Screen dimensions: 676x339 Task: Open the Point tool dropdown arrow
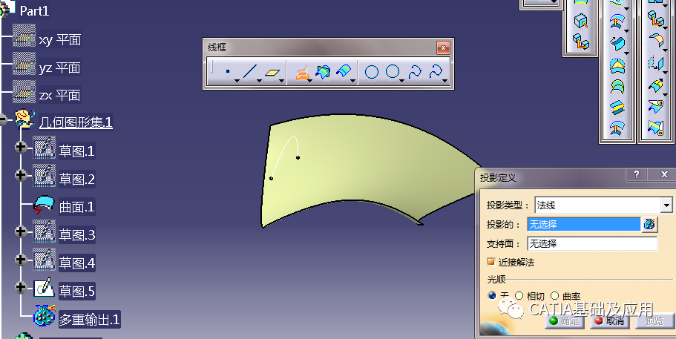(237, 81)
